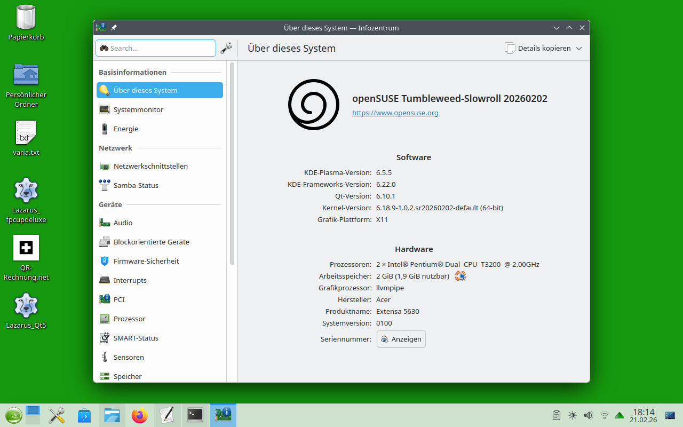The width and height of the screenshot is (683, 427).
Task: Expand the system tray hidden icons arrow
Action: pyautogui.click(x=620, y=415)
